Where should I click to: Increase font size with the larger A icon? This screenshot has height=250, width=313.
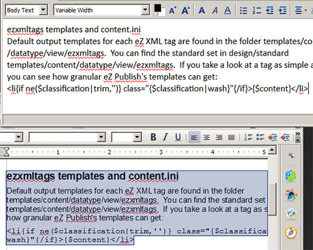coord(185,10)
